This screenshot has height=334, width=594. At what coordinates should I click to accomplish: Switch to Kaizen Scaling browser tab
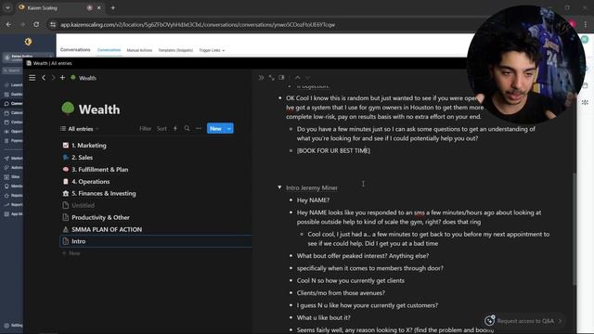[x=55, y=7]
